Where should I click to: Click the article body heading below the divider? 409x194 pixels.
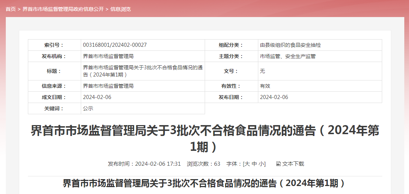[x=205, y=183]
